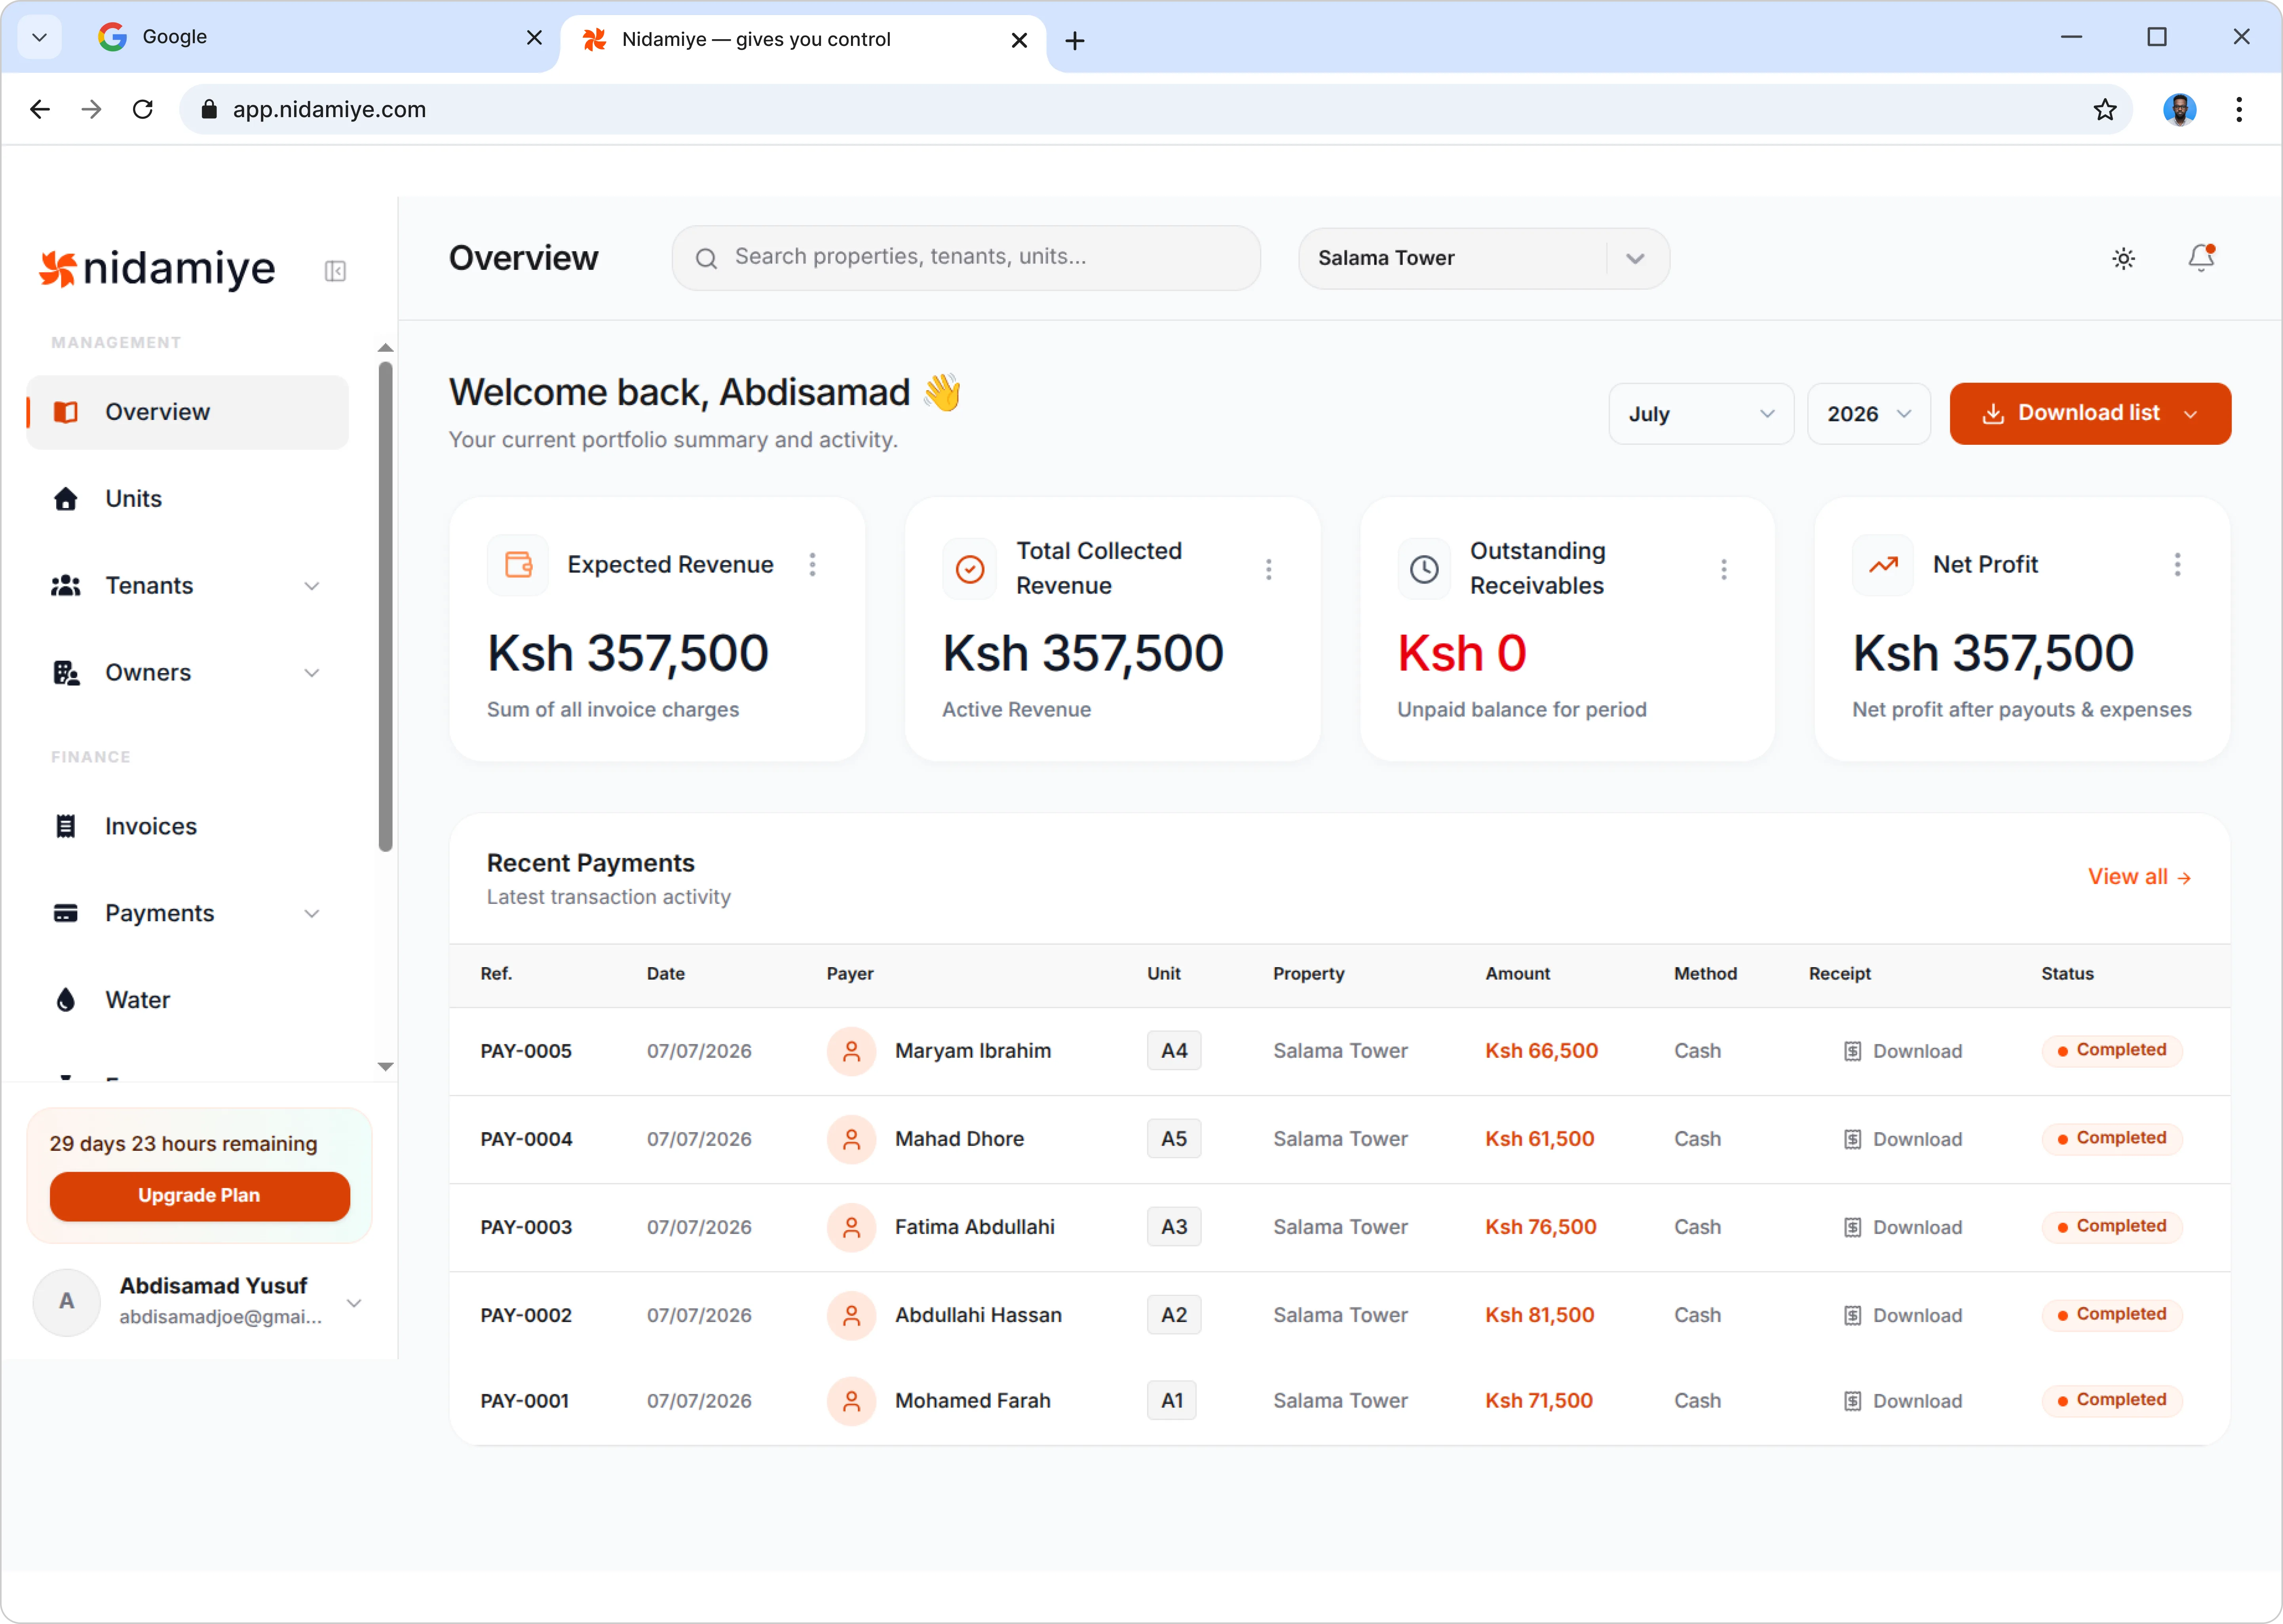
Task: Sort by the Amount column header
Action: [x=1517, y=974]
